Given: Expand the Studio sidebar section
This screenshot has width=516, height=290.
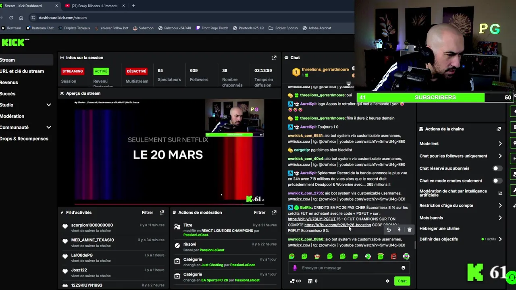Looking at the screenshot, I should (x=48, y=105).
